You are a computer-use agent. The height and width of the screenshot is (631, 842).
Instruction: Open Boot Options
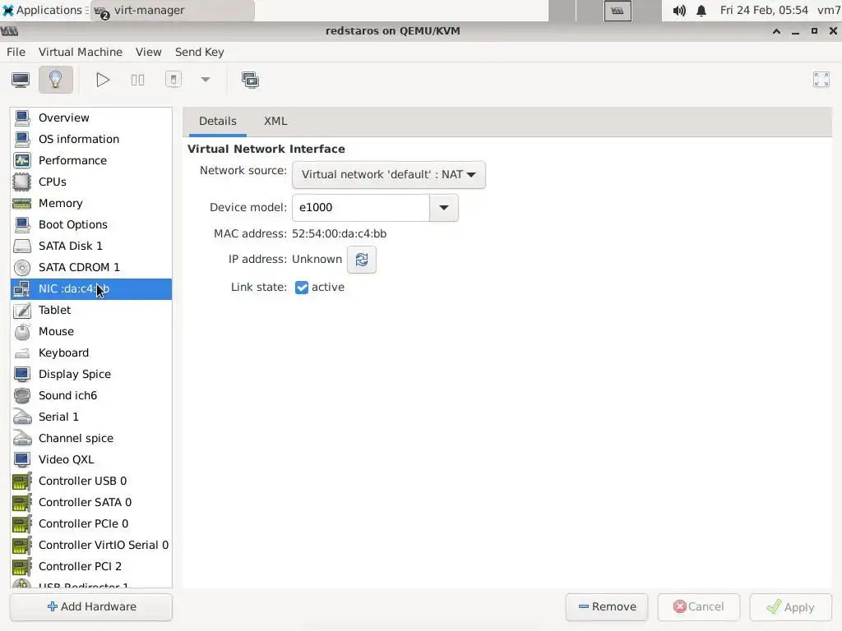91,224
